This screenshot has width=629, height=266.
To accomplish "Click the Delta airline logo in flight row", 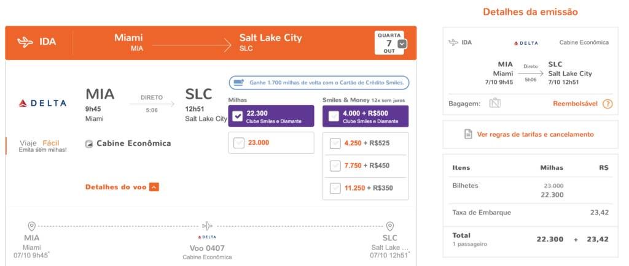I will 42,103.
